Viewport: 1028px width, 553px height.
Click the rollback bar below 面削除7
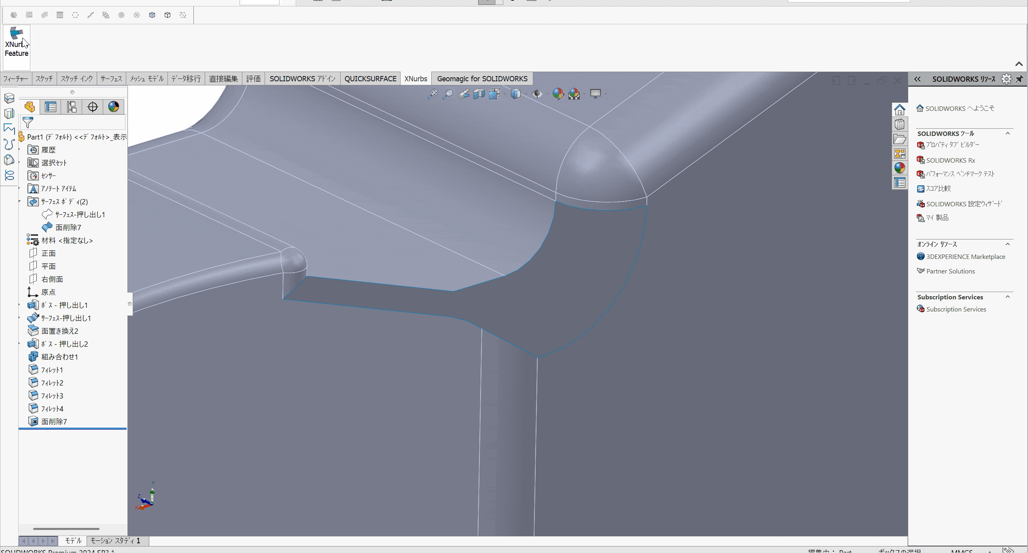(x=73, y=428)
